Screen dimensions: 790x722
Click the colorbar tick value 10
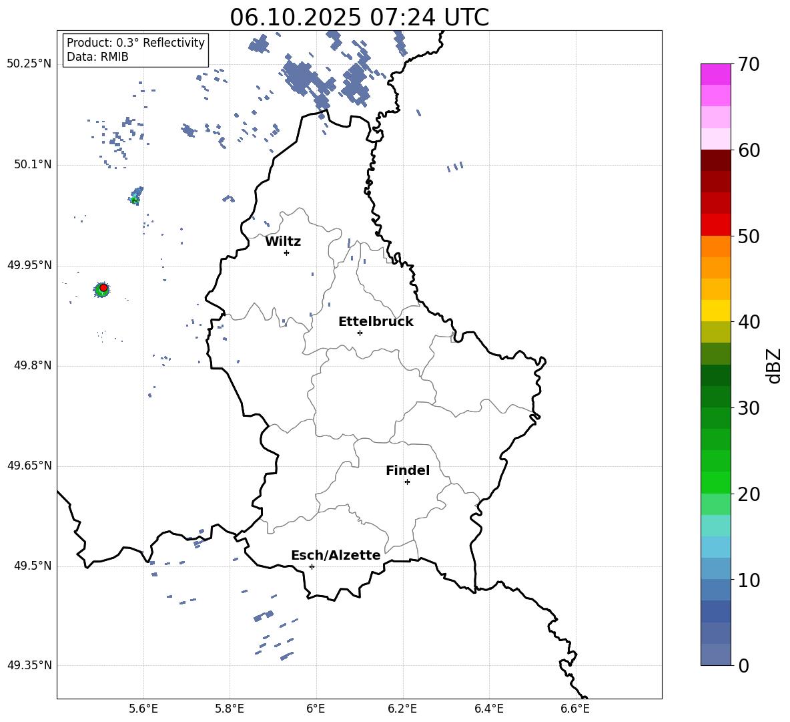tap(748, 580)
